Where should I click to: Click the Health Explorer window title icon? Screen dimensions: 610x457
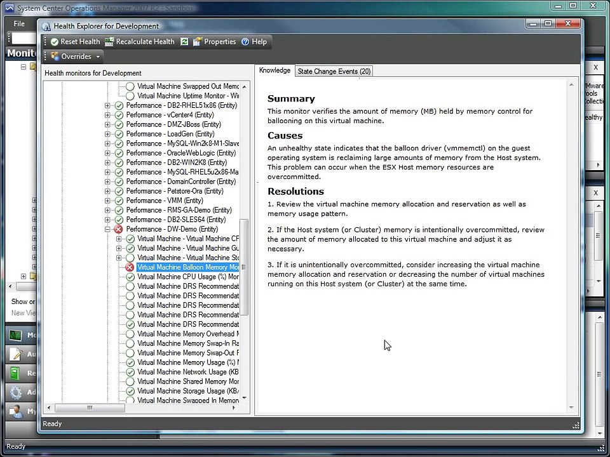click(x=46, y=27)
